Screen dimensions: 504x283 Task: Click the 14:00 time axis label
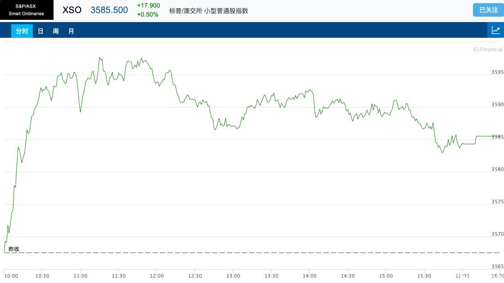pos(310,276)
